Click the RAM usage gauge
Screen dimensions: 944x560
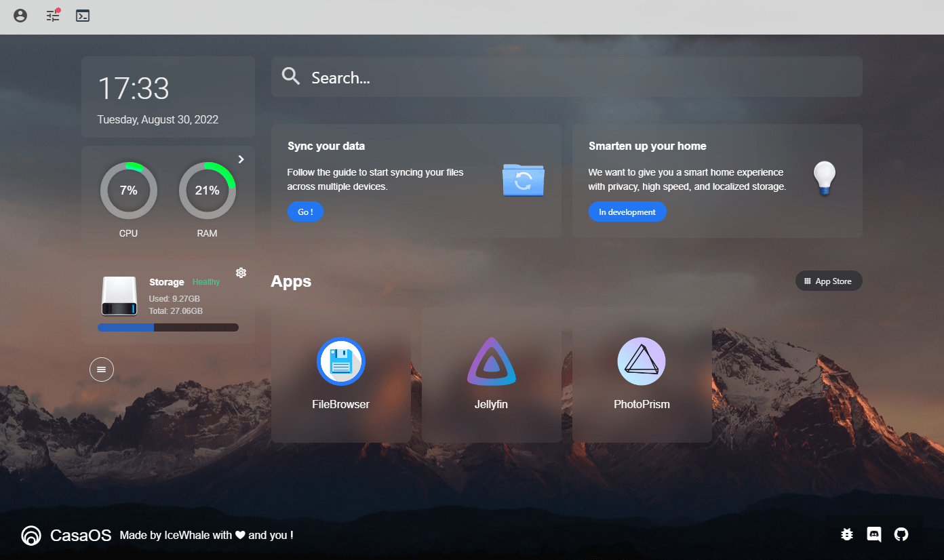(208, 191)
